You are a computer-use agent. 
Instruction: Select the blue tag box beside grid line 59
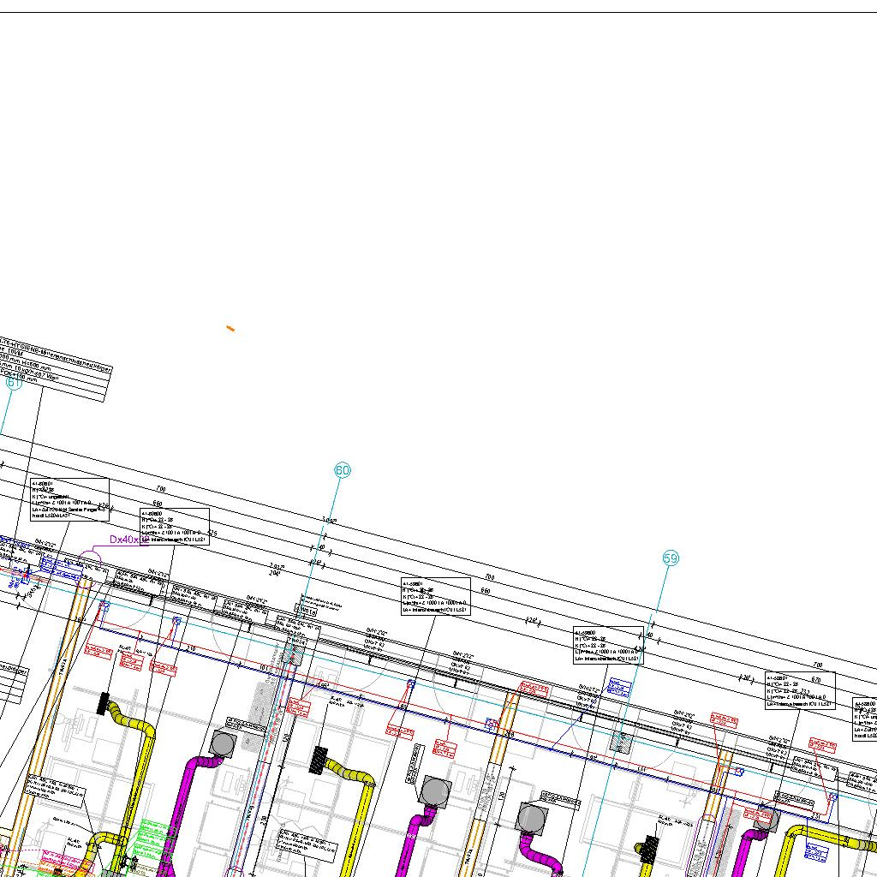pyautogui.click(x=618, y=688)
